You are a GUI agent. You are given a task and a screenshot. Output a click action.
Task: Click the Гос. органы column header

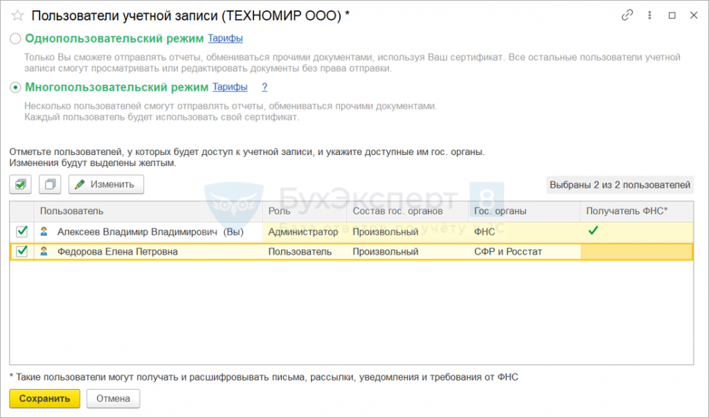coord(524,211)
